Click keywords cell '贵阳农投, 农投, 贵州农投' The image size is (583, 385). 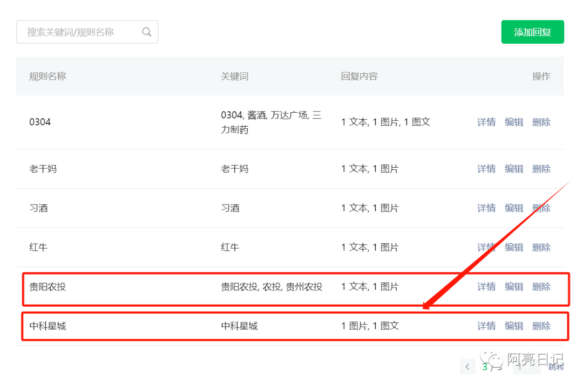tap(272, 287)
